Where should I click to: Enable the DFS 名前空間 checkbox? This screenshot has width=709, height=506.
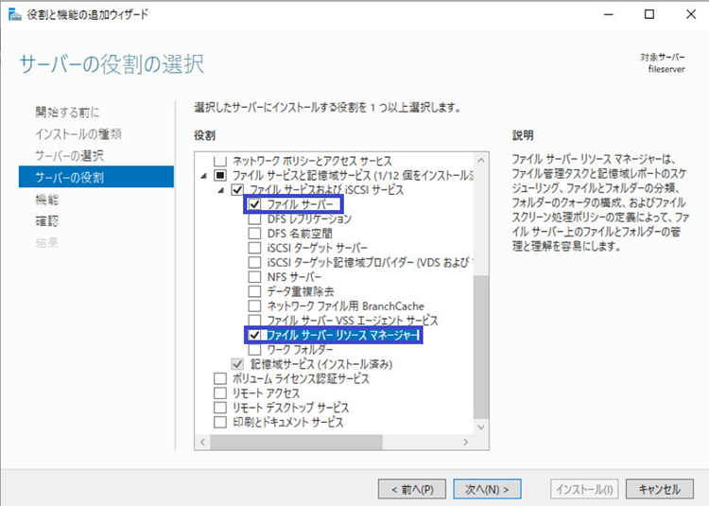pos(254,234)
